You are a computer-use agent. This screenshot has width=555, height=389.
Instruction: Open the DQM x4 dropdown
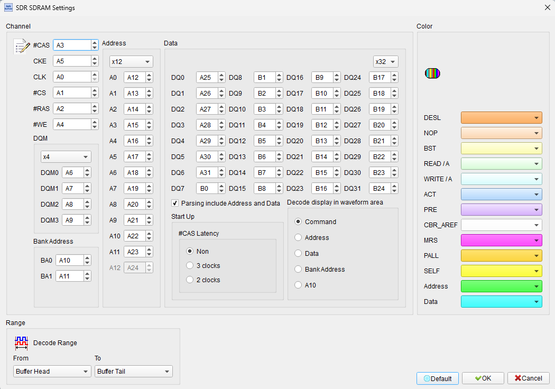pyautogui.click(x=66, y=157)
